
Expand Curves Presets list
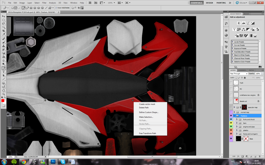point(232,45)
